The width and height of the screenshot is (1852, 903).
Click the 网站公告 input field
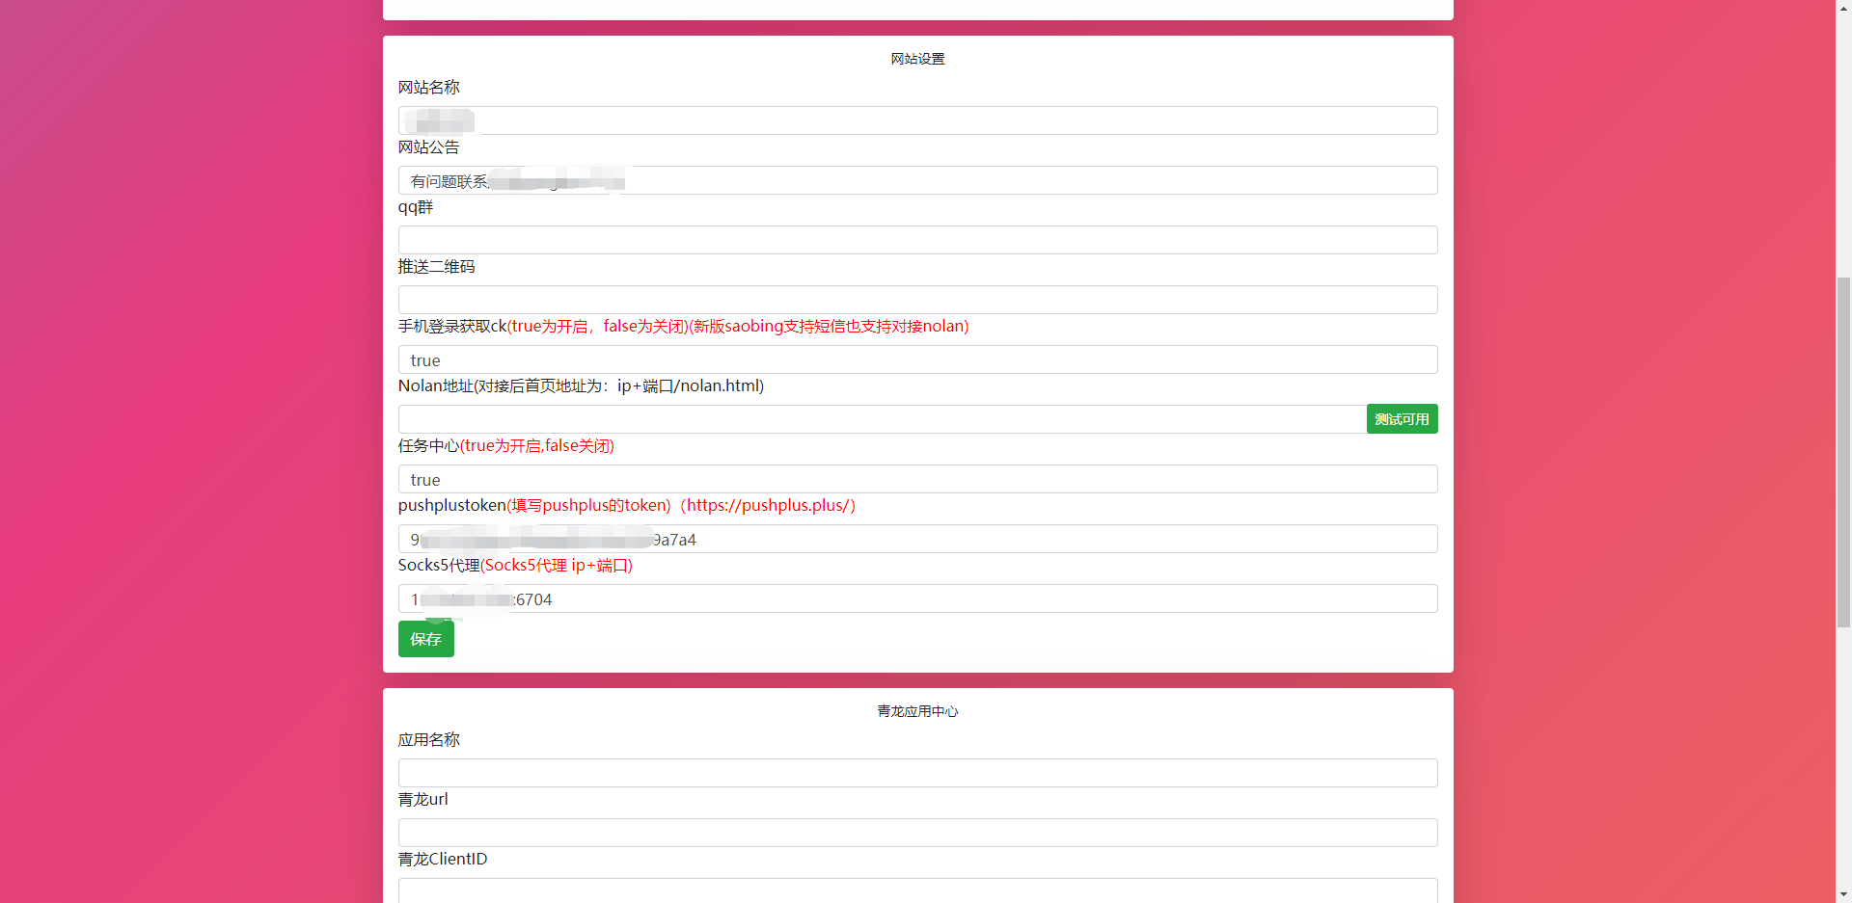917,180
